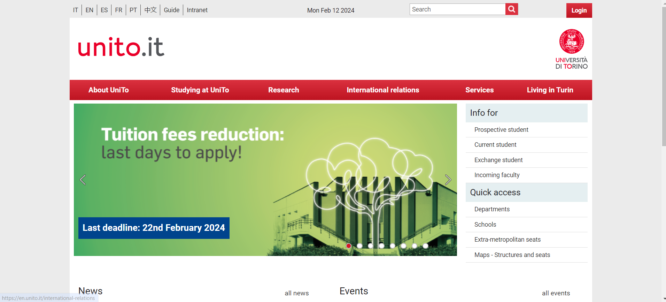Open Incoming faculty info
Image resolution: width=666 pixels, height=302 pixels.
[497, 175]
